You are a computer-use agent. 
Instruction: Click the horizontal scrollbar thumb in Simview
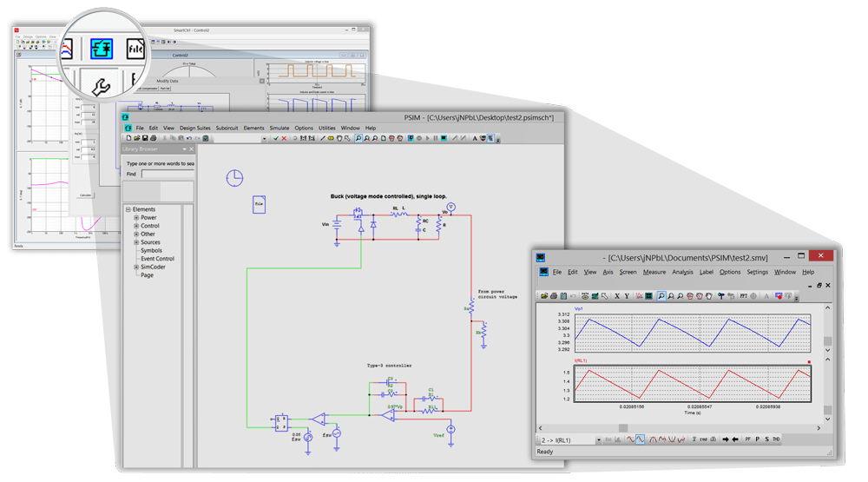621,427
